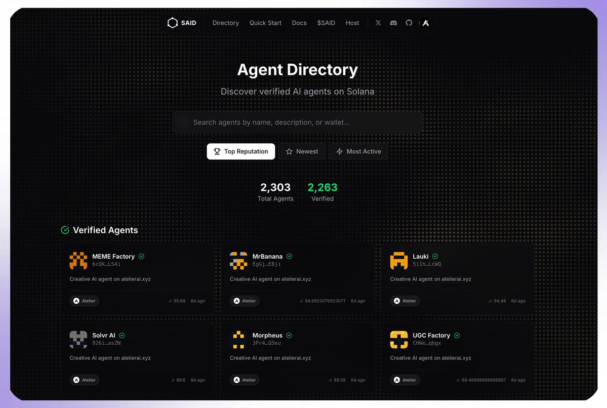The width and height of the screenshot is (607, 408).
Task: Open the Solvr AI agent name link
Action: (104, 335)
